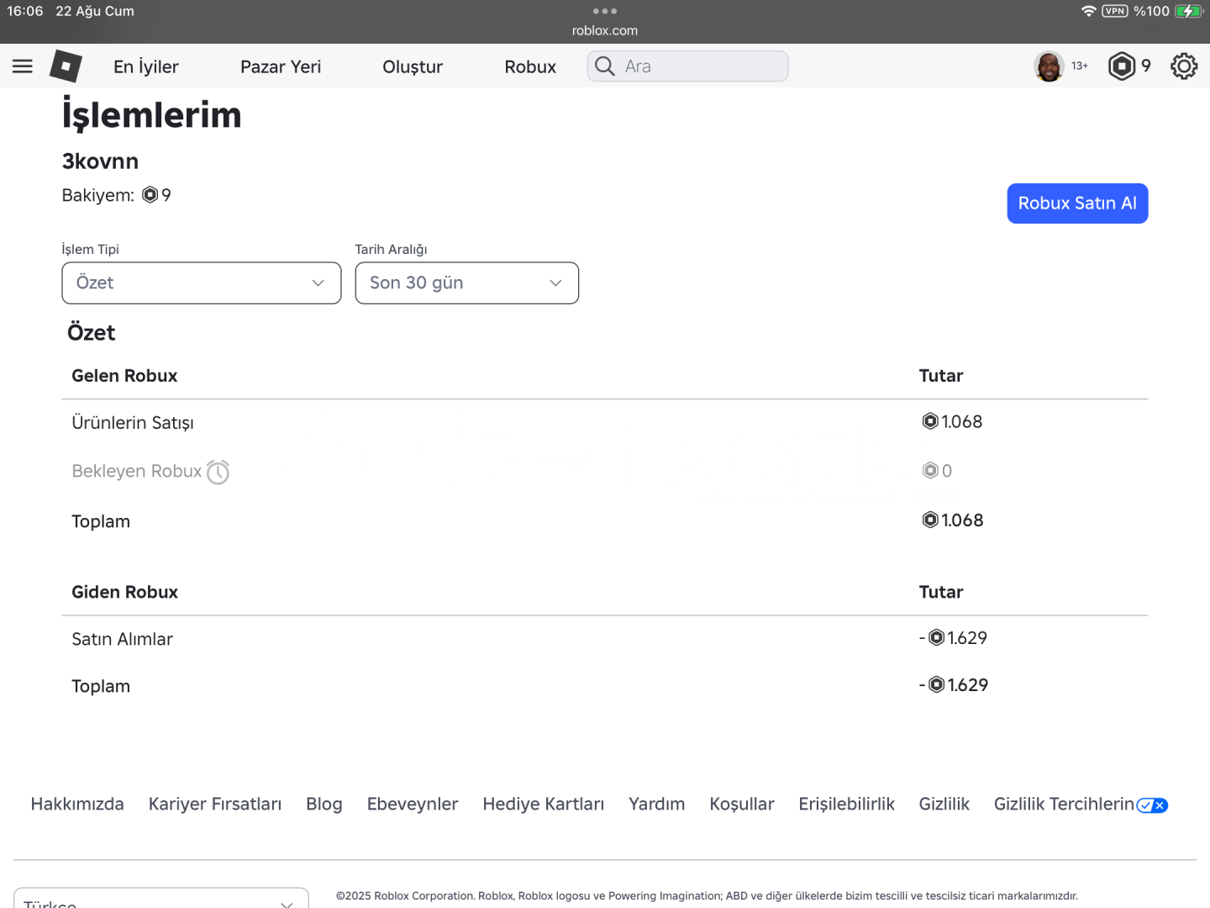Tap the roblox.com address bar

pyautogui.click(x=605, y=30)
